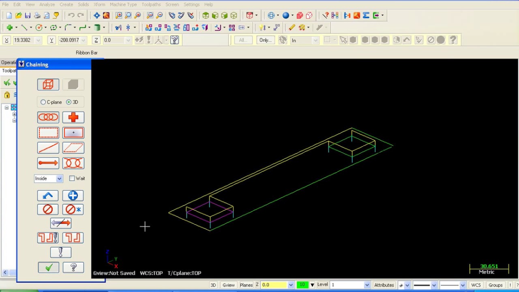The height and width of the screenshot is (292, 519).
Task: Undo the last action
Action: pyautogui.click(x=71, y=15)
